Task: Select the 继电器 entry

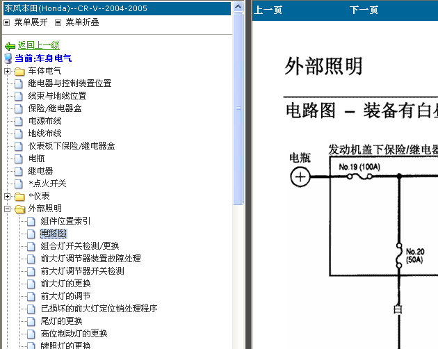Action: [x=40, y=171]
